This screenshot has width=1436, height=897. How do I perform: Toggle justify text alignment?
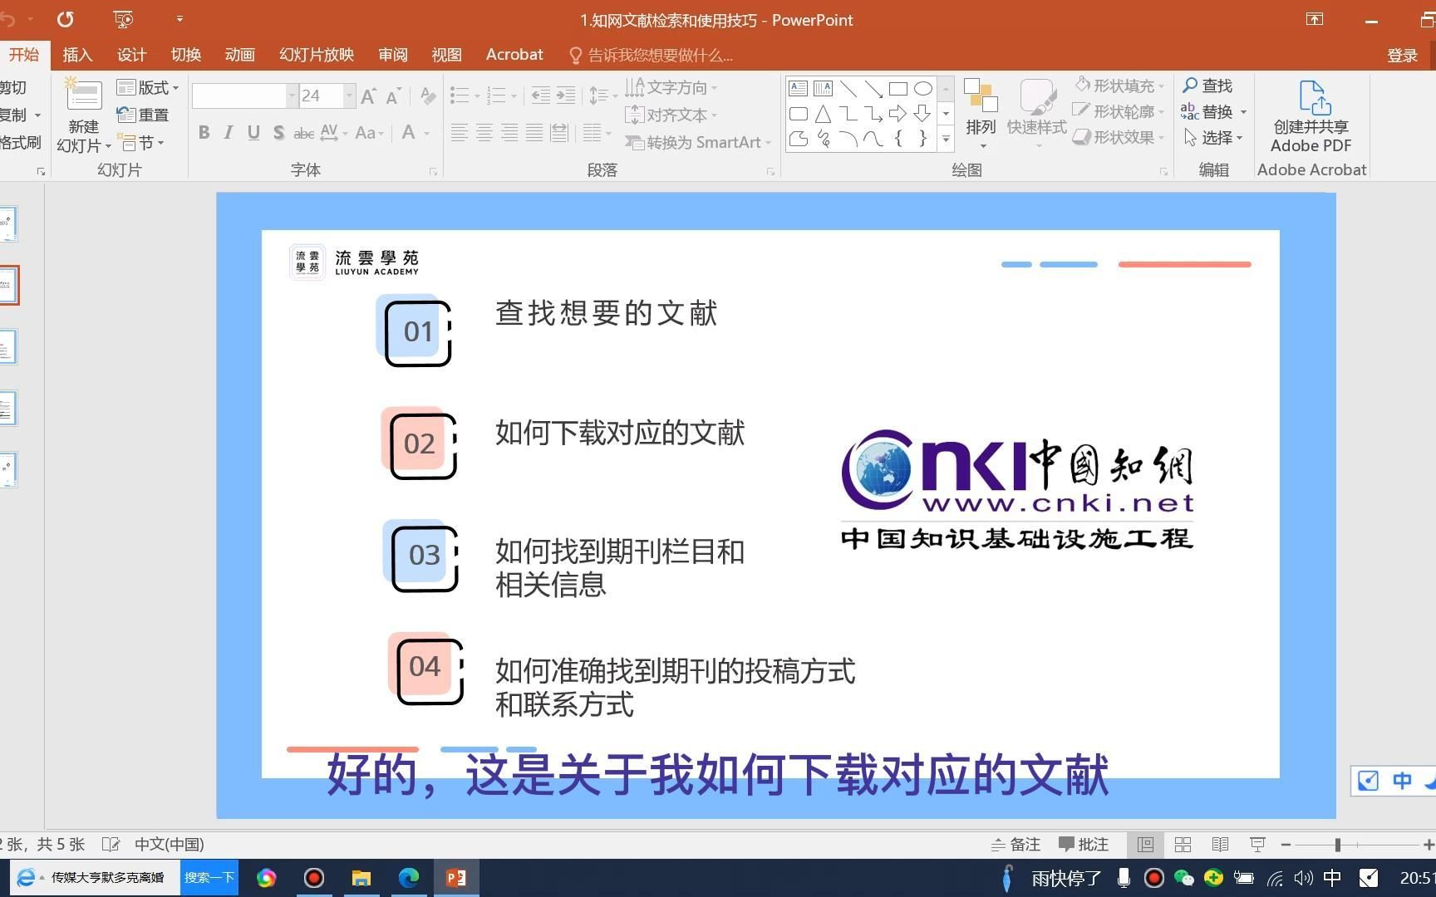[x=534, y=133]
